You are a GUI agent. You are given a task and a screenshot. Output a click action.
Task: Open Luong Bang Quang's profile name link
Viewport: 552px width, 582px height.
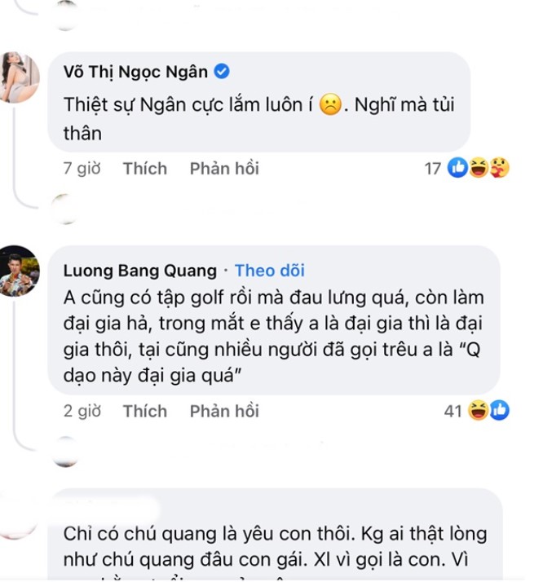(x=140, y=271)
